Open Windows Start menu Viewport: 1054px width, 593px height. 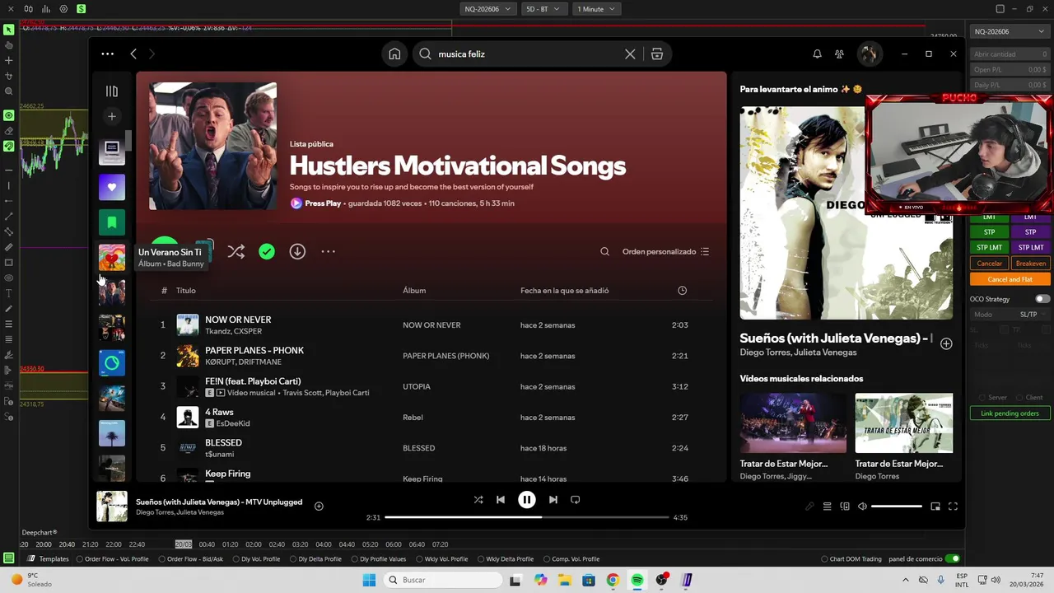coord(368,580)
